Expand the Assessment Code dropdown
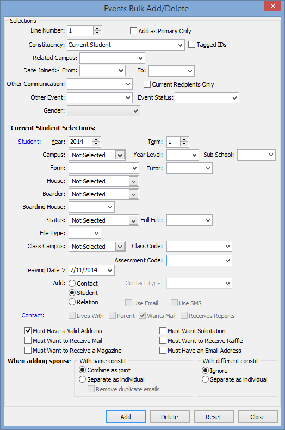The image size is (285, 430). (227, 261)
